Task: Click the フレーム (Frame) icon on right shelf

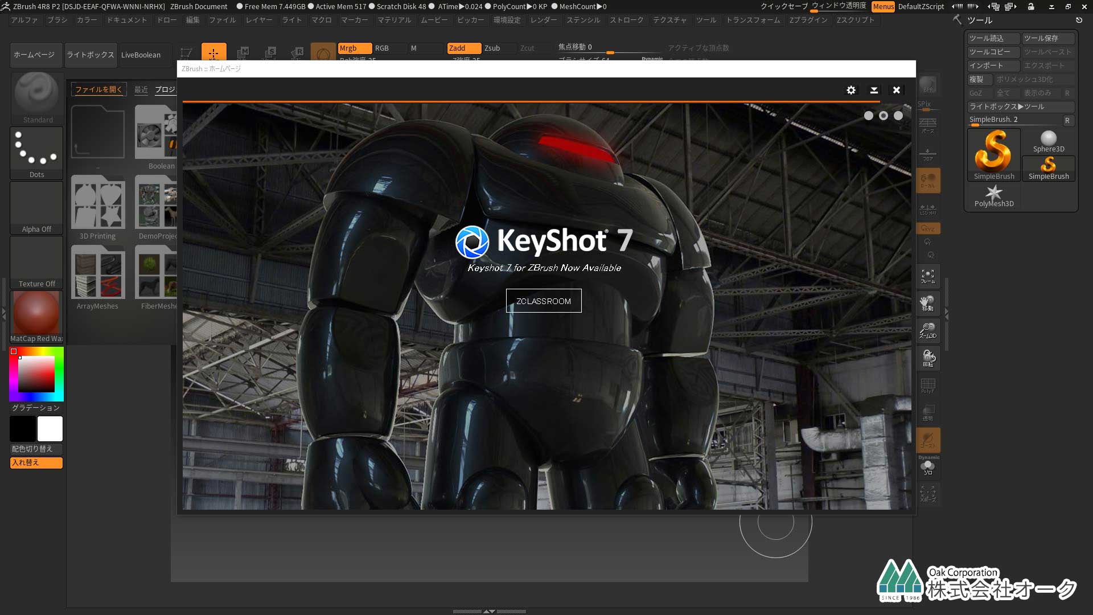Action: (x=928, y=276)
